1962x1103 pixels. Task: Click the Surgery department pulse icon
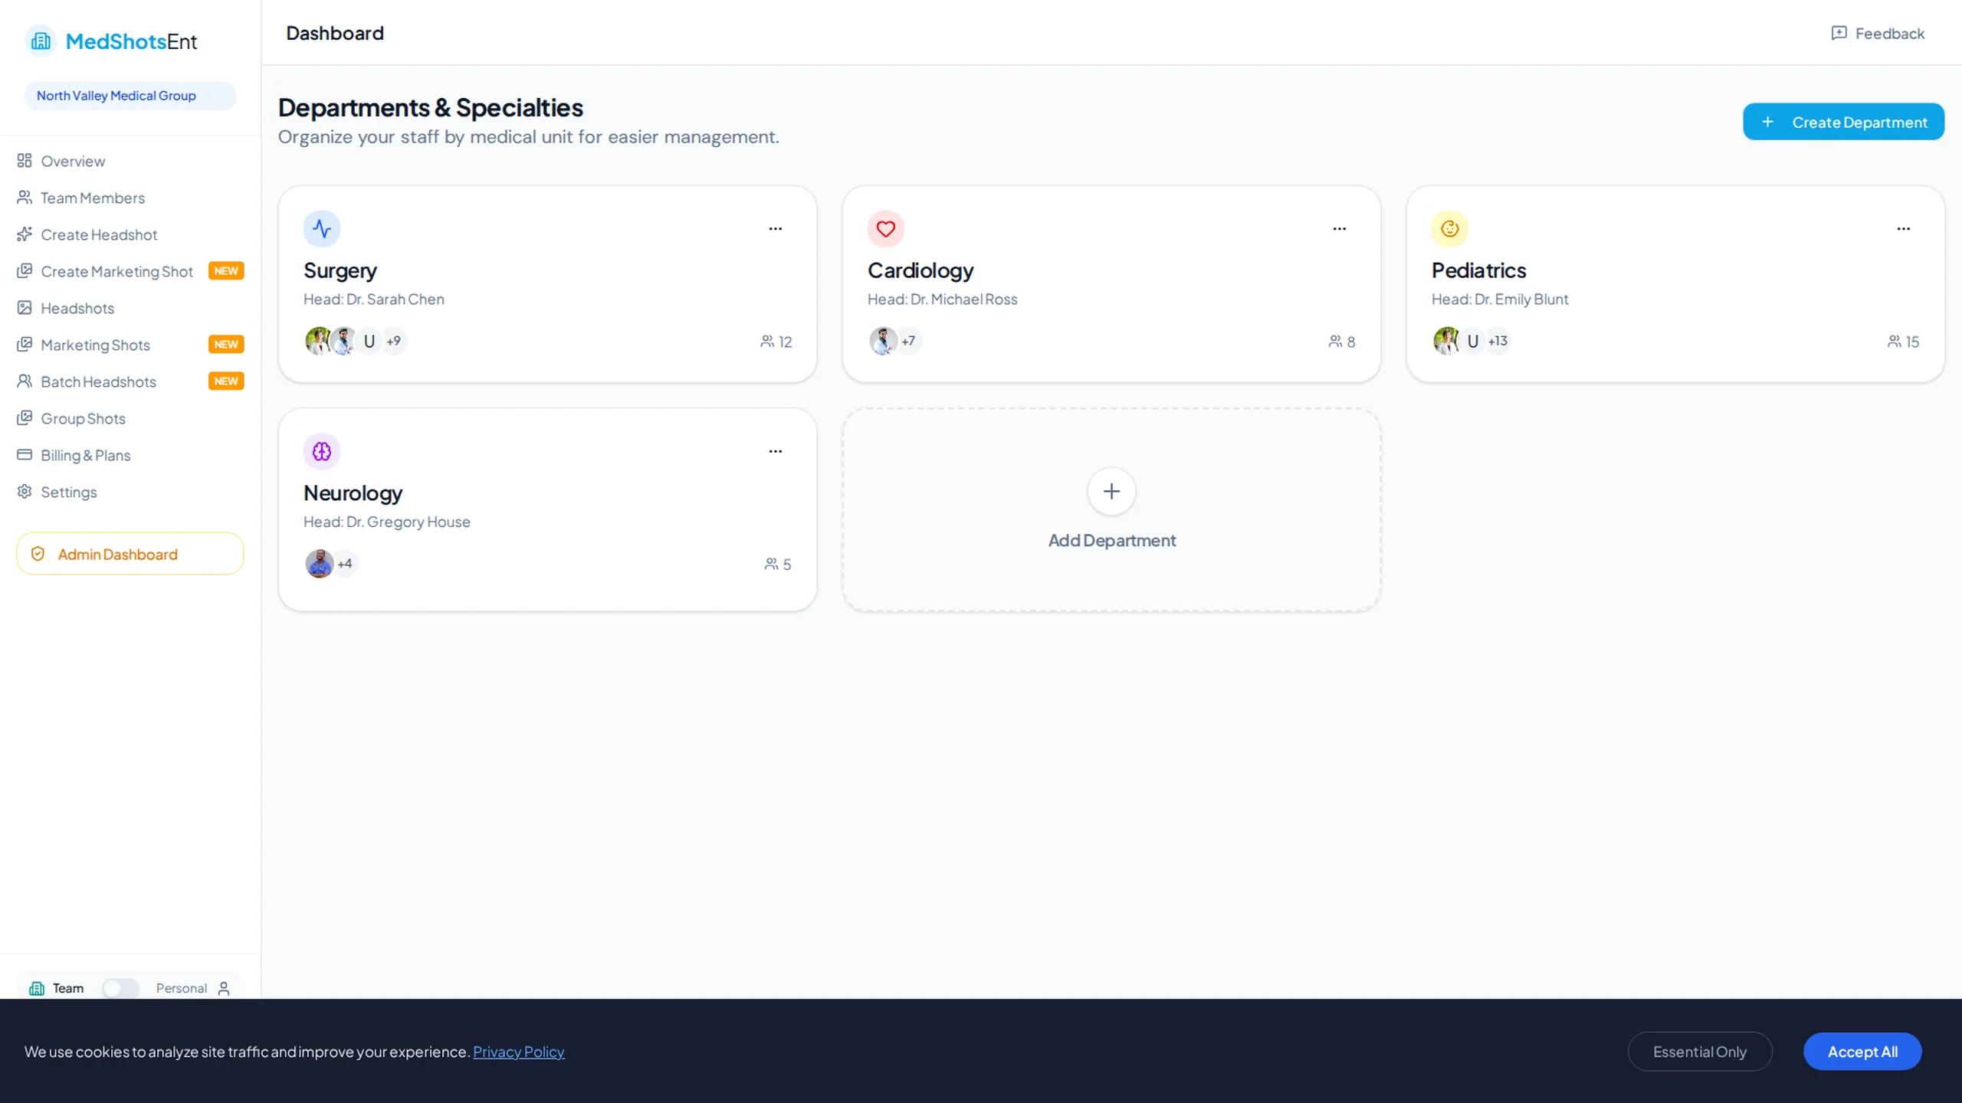click(x=322, y=228)
